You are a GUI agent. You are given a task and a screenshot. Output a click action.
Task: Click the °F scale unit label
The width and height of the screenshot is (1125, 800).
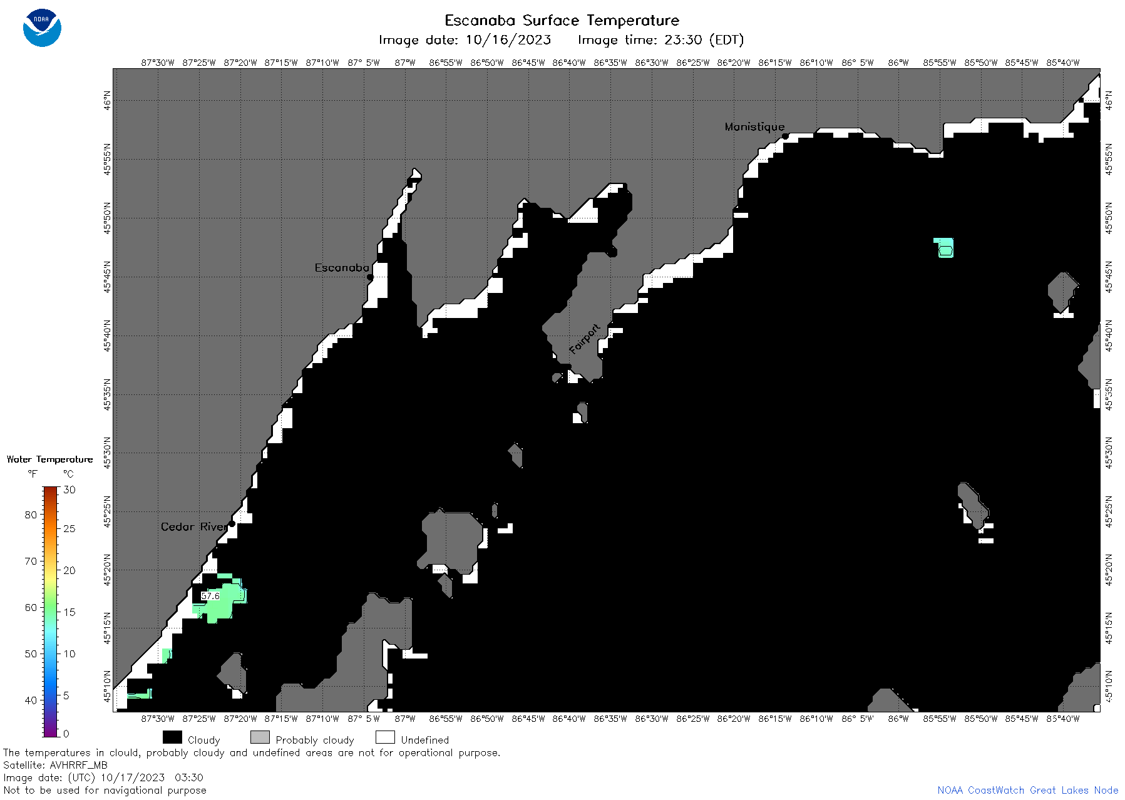(33, 474)
